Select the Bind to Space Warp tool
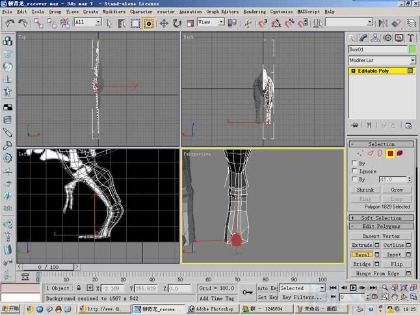The height and width of the screenshot is (315, 420). click(x=65, y=23)
